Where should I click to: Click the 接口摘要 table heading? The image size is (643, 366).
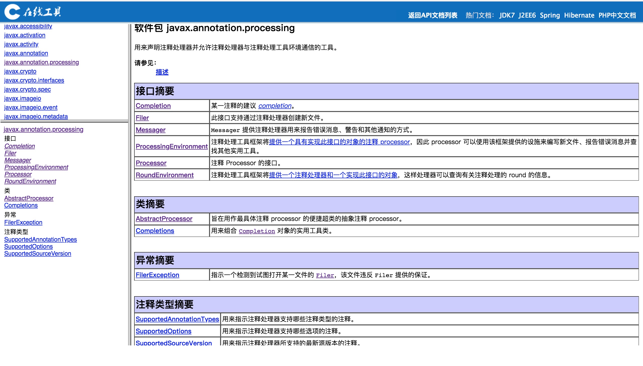(x=155, y=91)
